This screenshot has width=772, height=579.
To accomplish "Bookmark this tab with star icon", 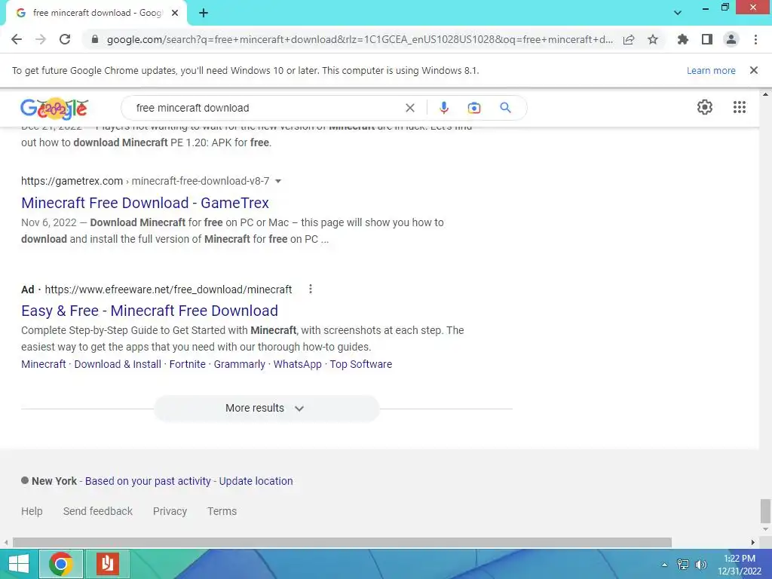I will click(x=653, y=39).
